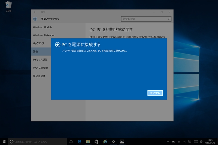This screenshot has width=218, height=145.
Task: Open the Action Center notification icon
Action: 190,141
